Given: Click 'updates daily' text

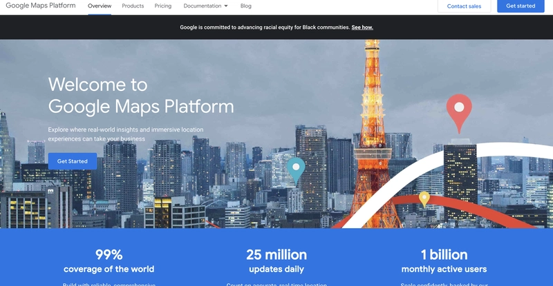Looking at the screenshot, I should pyautogui.click(x=276, y=269).
